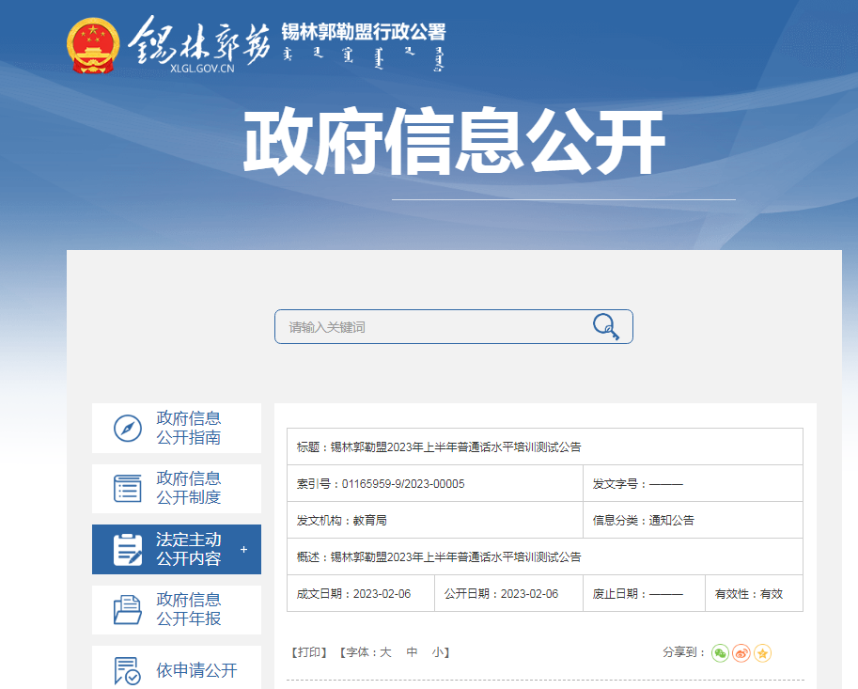Click the compass icon beside 政府信息公开指南
Viewport: 858px width, 689px height.
128,428
